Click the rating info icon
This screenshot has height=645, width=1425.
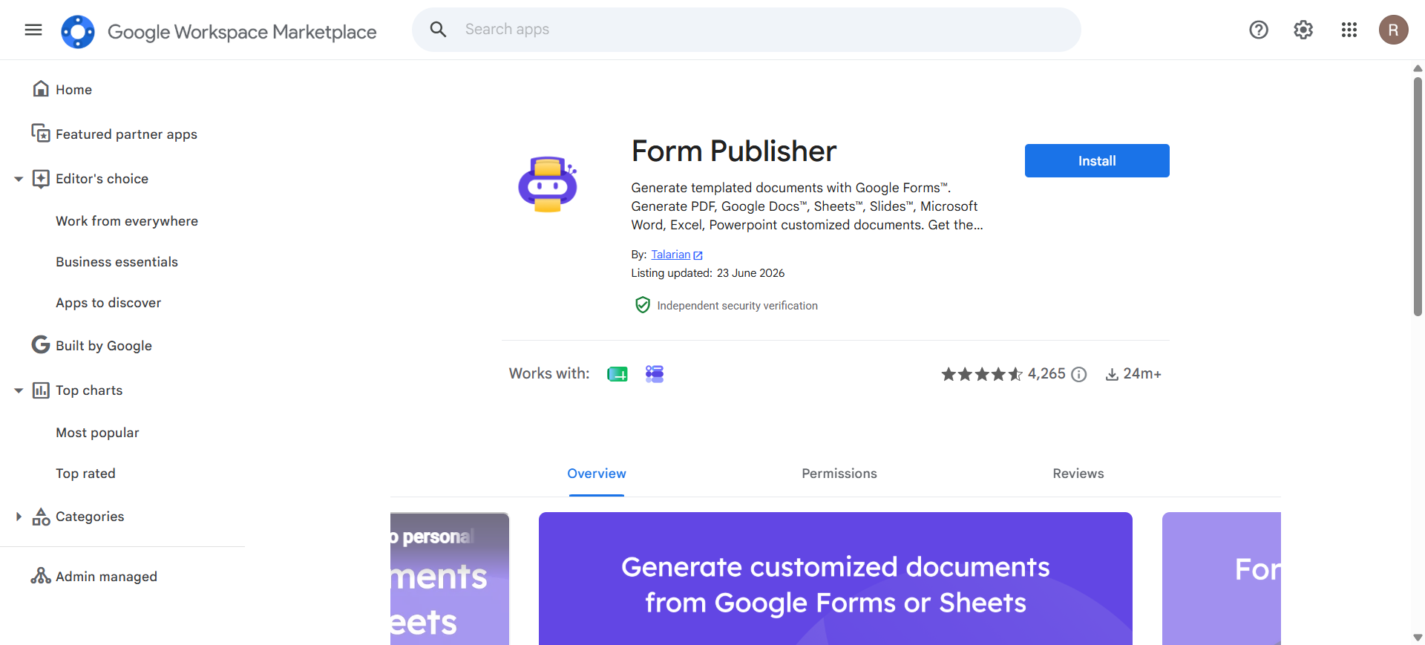pyautogui.click(x=1079, y=375)
